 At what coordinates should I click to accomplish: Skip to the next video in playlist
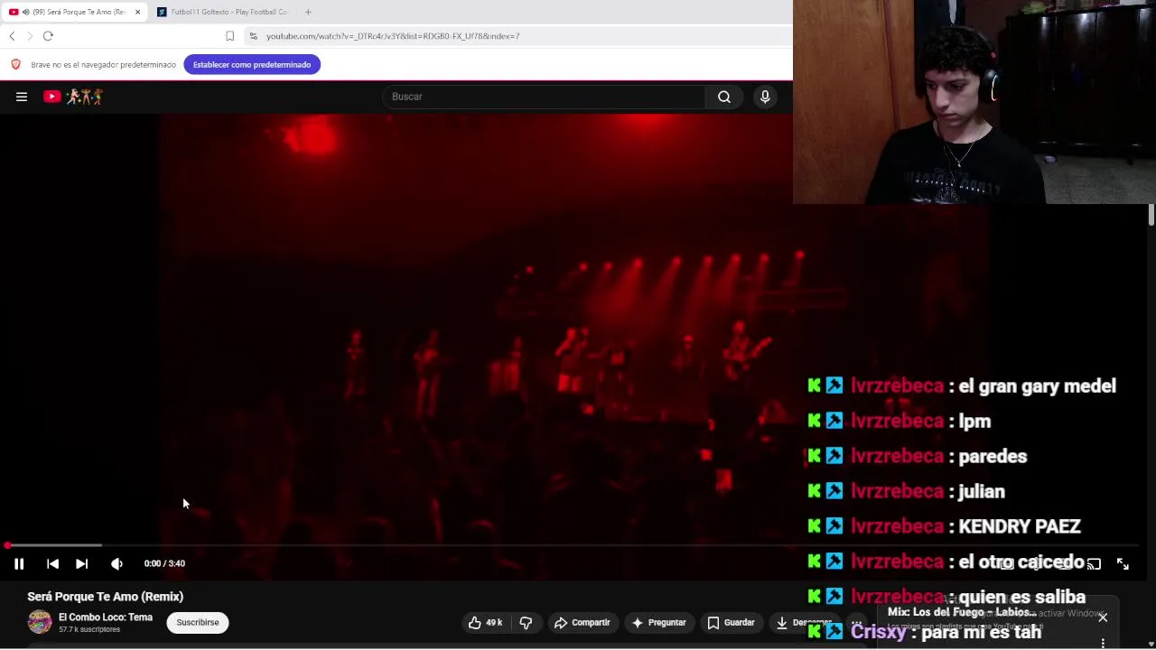[x=81, y=563]
